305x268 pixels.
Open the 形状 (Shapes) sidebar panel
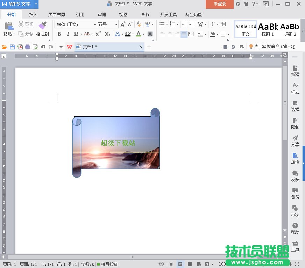click(x=295, y=211)
